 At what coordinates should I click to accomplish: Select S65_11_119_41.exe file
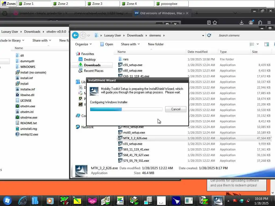[136, 149]
